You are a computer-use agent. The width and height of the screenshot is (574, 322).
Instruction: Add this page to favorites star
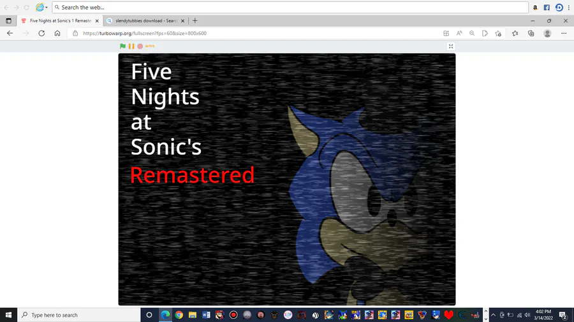498,33
